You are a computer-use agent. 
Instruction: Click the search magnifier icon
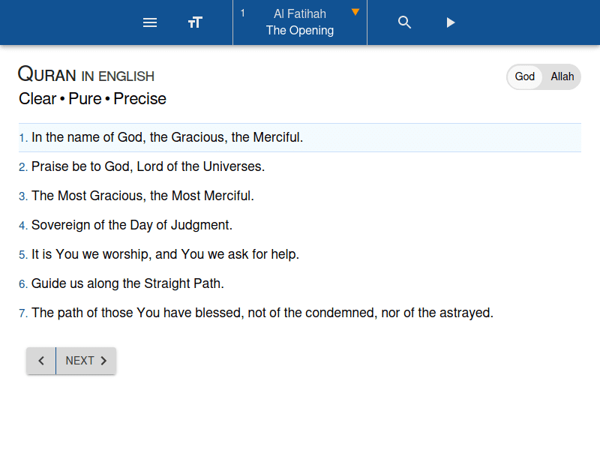[405, 22]
